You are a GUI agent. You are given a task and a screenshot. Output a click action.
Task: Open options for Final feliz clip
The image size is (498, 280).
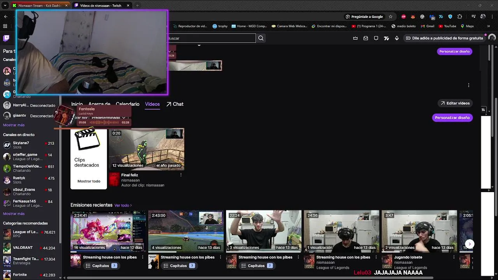pyautogui.click(x=181, y=175)
